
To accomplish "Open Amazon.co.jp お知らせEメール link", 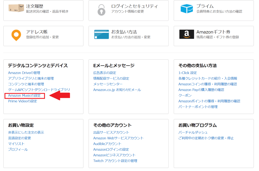I will (117, 90).
